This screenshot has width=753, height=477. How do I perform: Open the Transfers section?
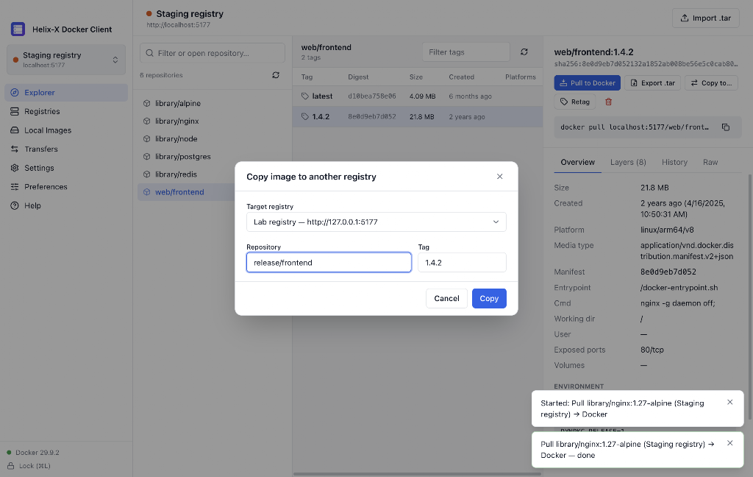point(66,149)
